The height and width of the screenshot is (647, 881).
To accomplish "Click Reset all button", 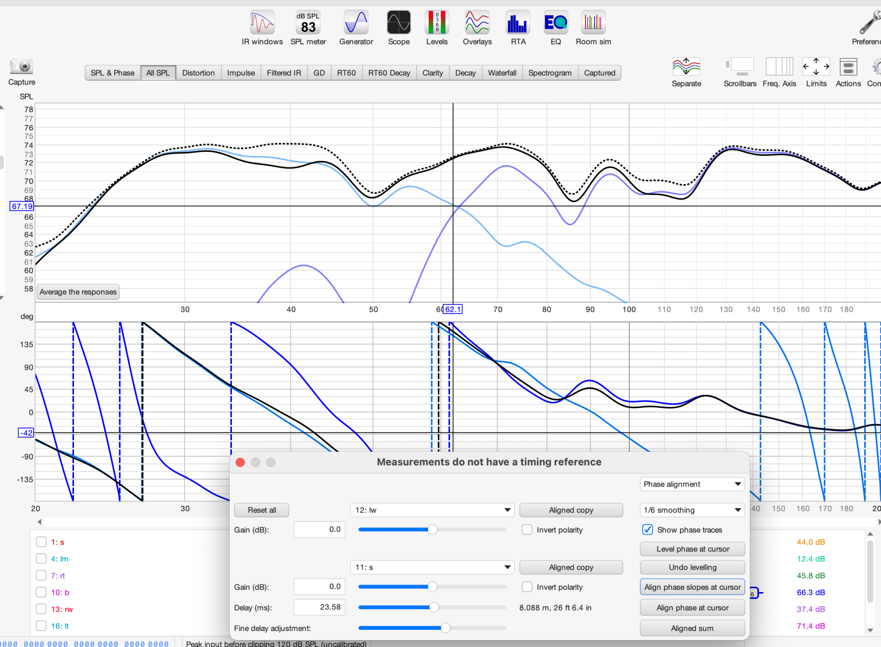I will click(x=262, y=510).
